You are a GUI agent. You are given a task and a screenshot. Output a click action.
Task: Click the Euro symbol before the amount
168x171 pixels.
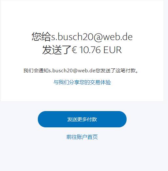coord(74,50)
